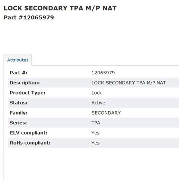Click the RoHs compliant Yes value
Screen dimensions: 179x180
[96, 143]
